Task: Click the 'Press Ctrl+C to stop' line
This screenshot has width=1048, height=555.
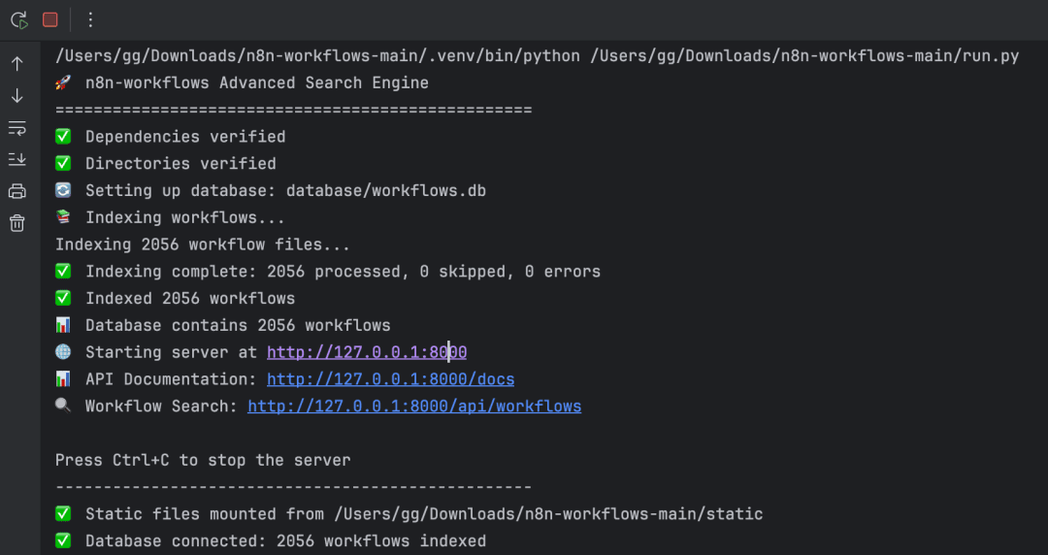Action: [203, 460]
